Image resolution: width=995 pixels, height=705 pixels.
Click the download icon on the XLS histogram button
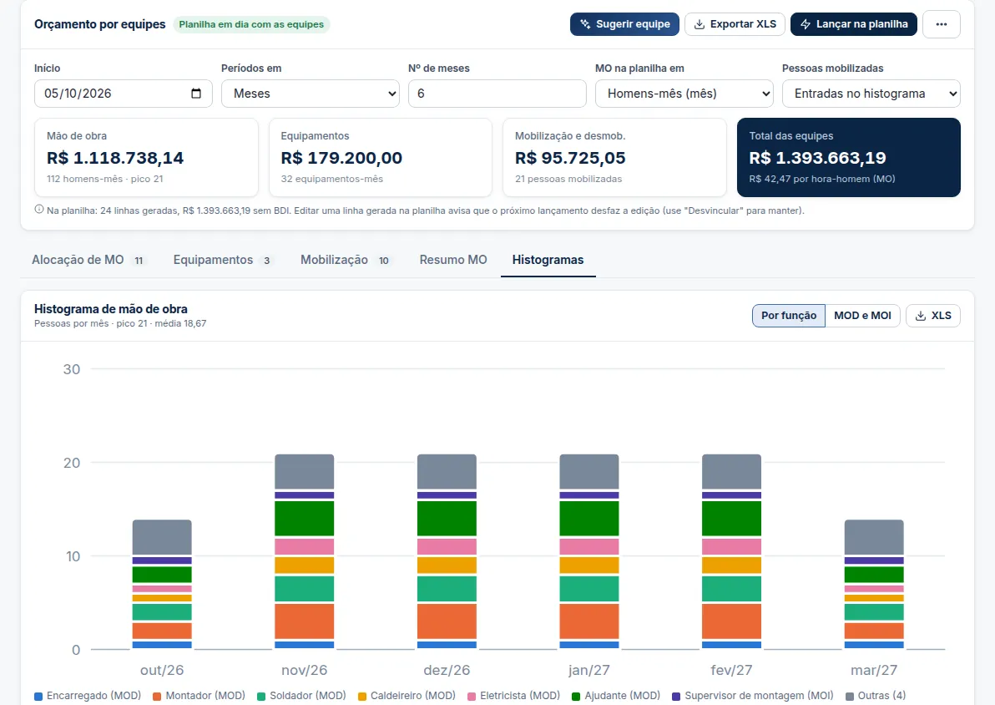920,316
